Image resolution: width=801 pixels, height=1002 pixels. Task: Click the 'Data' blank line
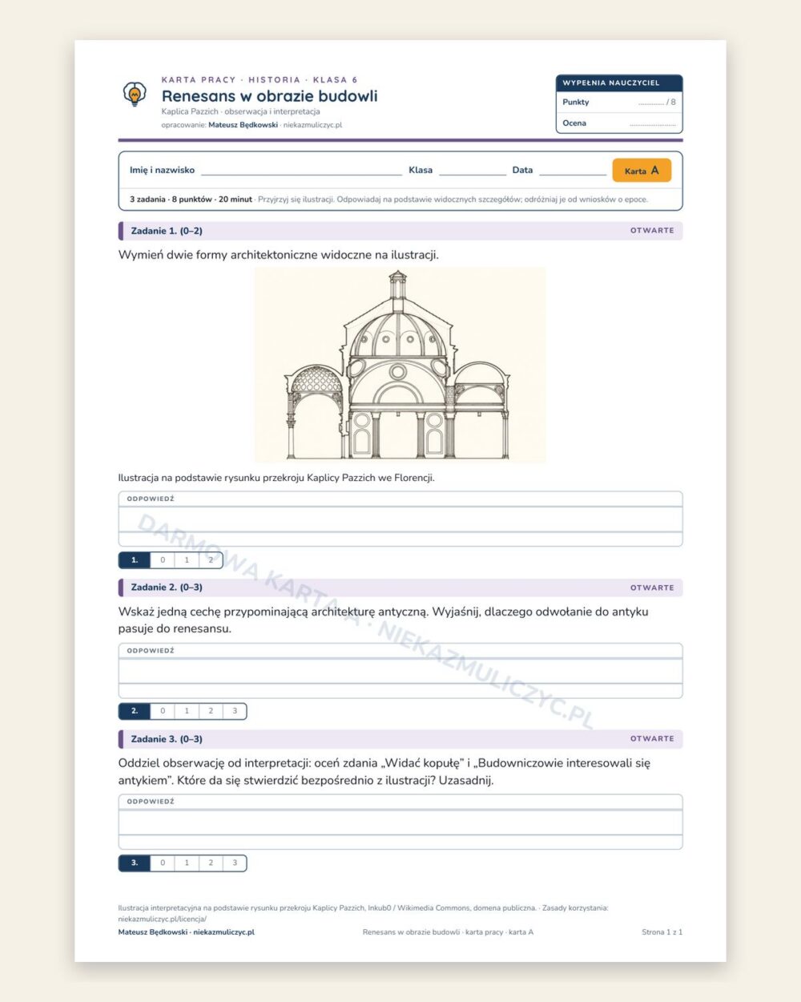[573, 171]
